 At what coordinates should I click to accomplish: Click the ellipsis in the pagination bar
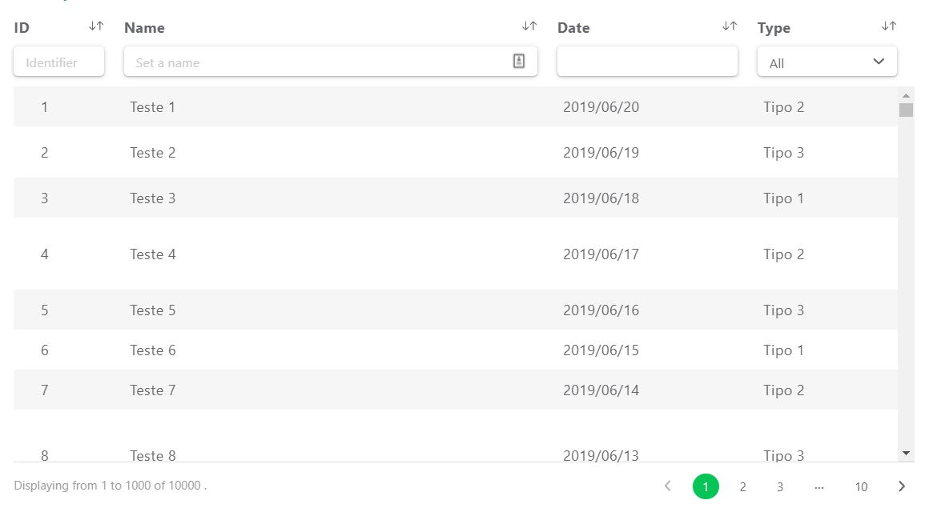[x=819, y=486]
